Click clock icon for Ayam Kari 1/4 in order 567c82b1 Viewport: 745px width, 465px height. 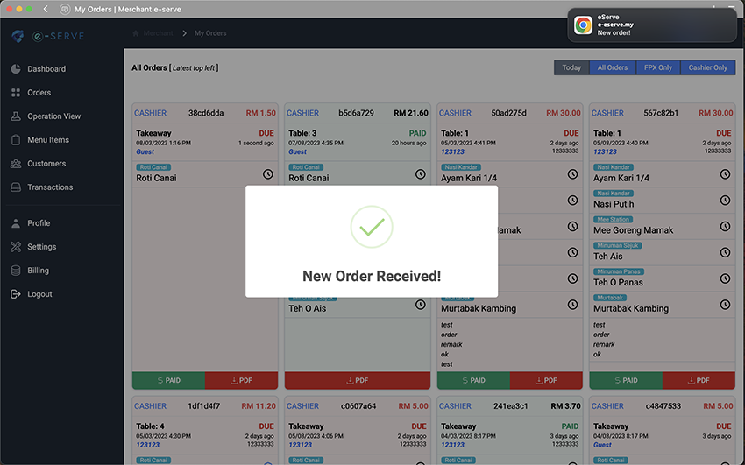[x=725, y=174]
